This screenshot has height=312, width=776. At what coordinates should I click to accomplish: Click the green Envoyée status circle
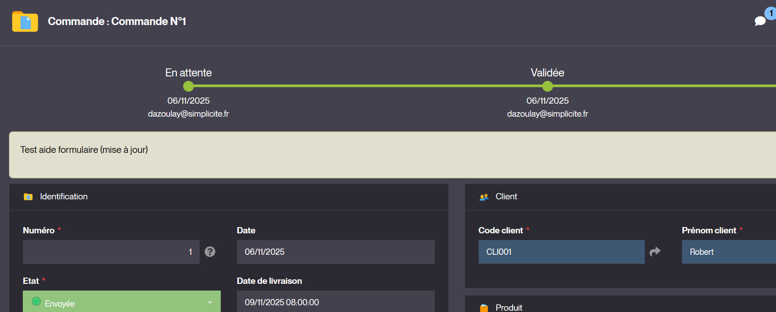tap(36, 302)
